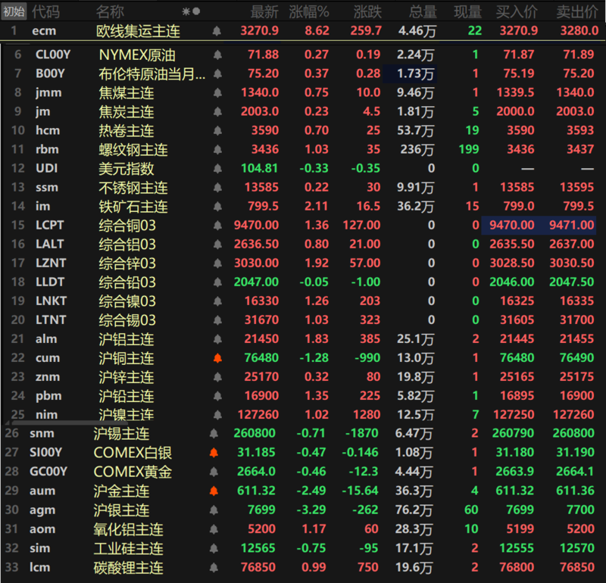The width and height of the screenshot is (606, 583).
Task: Toggle the bell icon in 焦煤主连 row
Action: tap(217, 92)
